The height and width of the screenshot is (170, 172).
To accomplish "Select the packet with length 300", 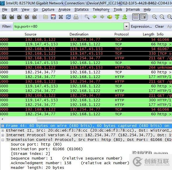I will [86, 100].
